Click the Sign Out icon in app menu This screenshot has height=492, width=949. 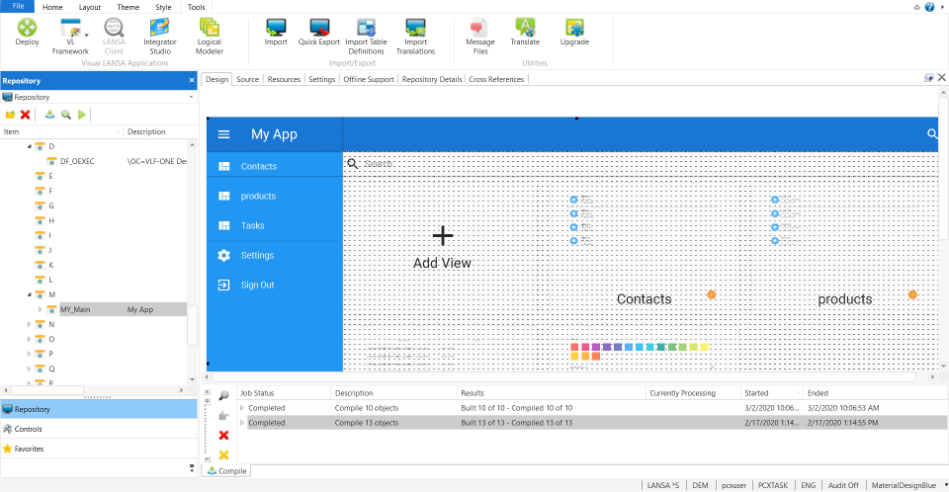click(x=224, y=286)
